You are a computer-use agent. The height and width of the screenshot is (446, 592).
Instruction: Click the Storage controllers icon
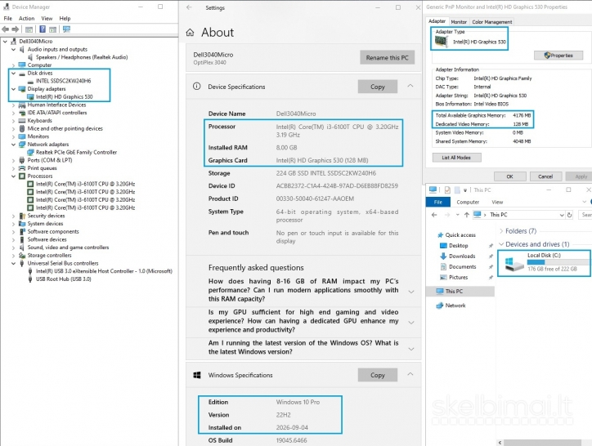click(x=22, y=255)
